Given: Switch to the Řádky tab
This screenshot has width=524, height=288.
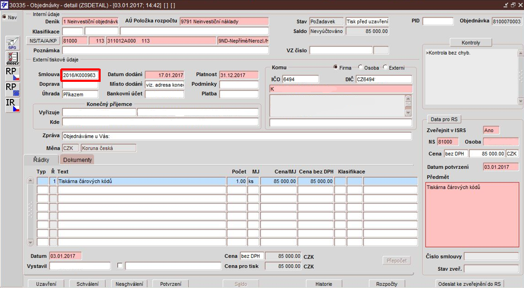Looking at the screenshot, I should 41,160.
